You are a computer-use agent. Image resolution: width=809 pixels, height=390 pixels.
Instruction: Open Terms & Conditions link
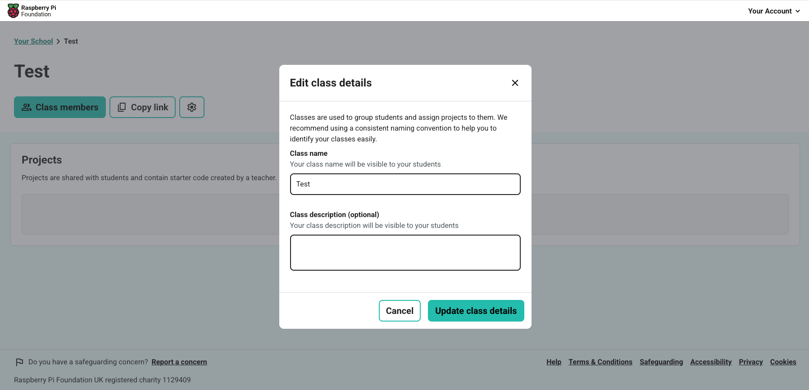[x=600, y=362]
